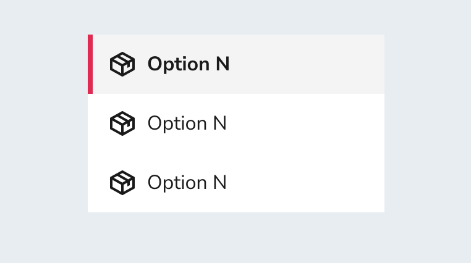
Task: Open the box icon of the active item
Action: (x=122, y=64)
